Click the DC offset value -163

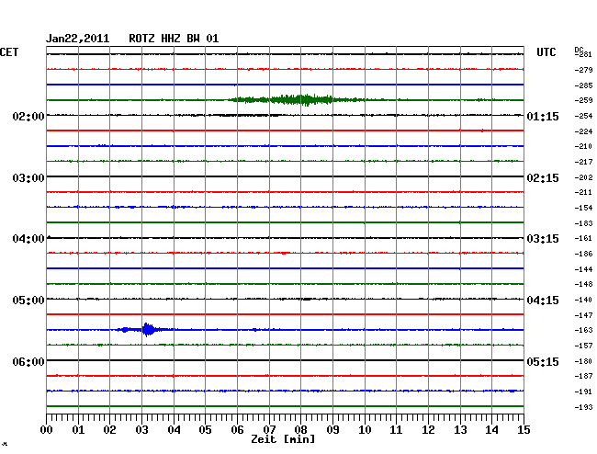tap(583, 330)
